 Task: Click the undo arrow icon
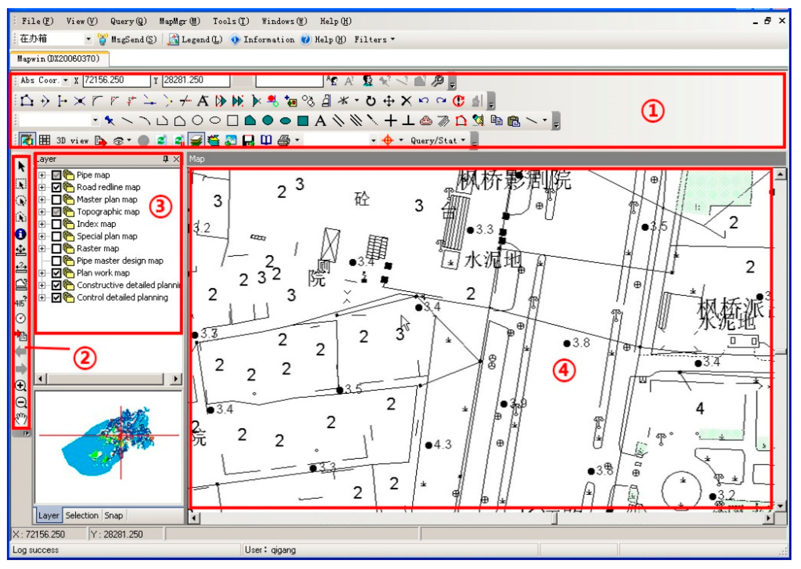tap(424, 101)
